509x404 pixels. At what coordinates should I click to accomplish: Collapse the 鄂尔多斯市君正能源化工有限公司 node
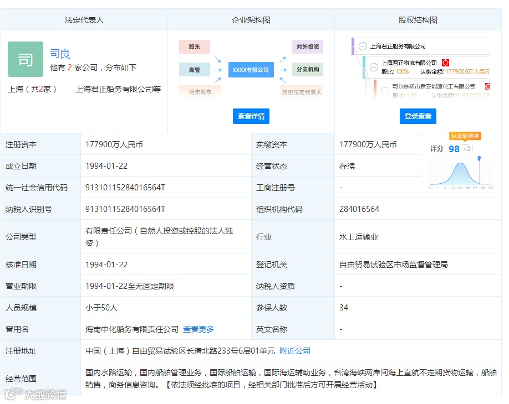[x=385, y=91]
